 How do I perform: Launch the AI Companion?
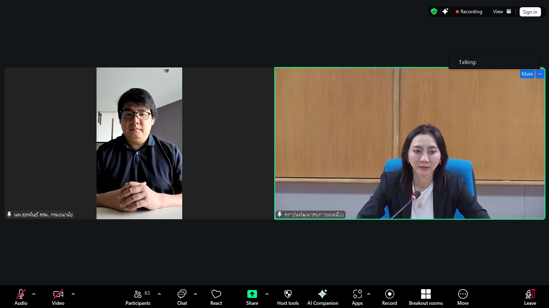[323, 297]
